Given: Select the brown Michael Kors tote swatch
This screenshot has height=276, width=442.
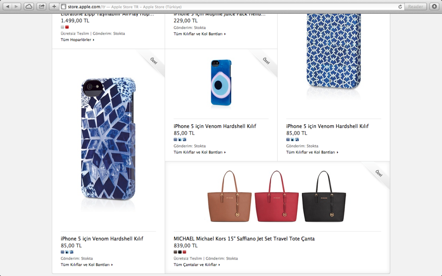Looking at the screenshot, I should tap(175, 252).
